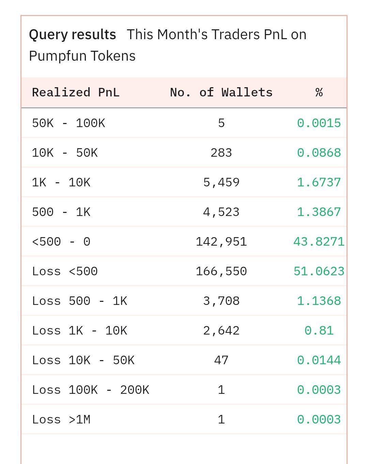Select the Loss 10K - 50K row label
Viewport: 368px width, 464px height.
[83, 360]
